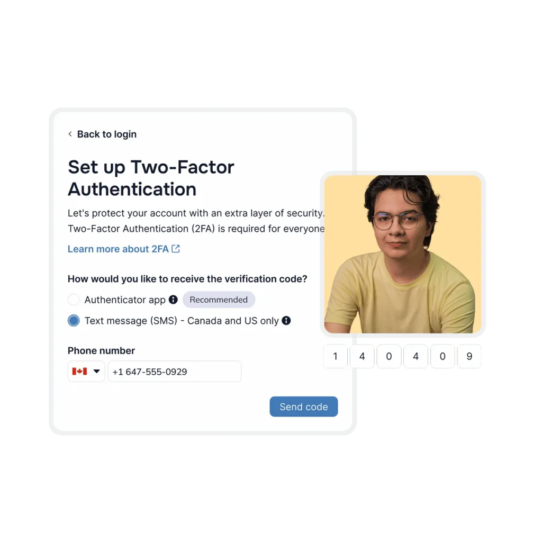Click the user portrait photo thumbnail
Viewport: 542px width, 542px height.
point(403,254)
